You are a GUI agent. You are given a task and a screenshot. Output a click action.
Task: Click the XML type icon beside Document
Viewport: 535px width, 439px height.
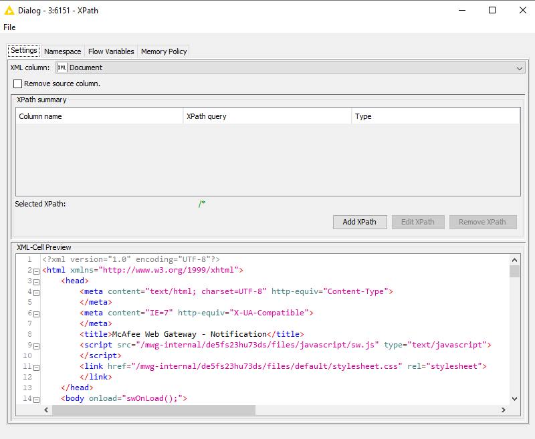pos(62,67)
